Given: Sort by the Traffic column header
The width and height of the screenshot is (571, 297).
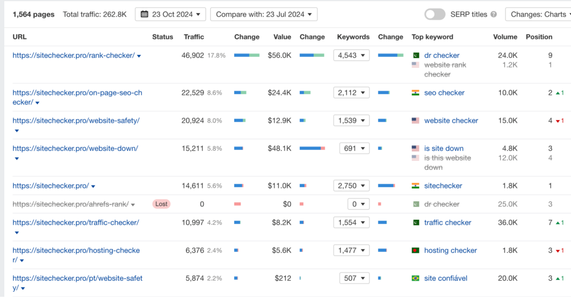Looking at the screenshot, I should [194, 37].
